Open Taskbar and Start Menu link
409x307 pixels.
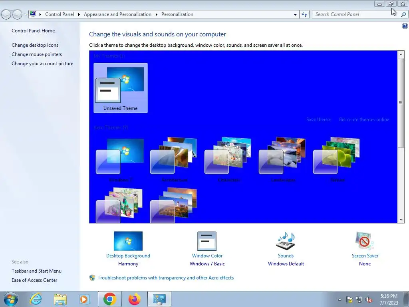[x=36, y=271]
